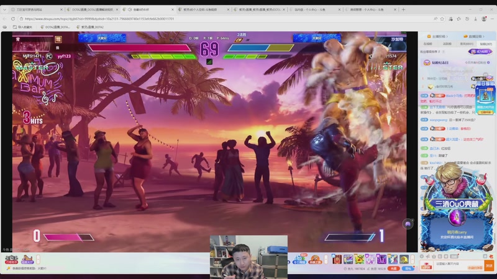The height and width of the screenshot is (279, 497).
Task: Click the square icon at chat toolbar right
Action: click(485, 256)
